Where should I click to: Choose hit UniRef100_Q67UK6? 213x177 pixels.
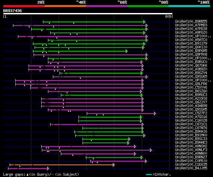191,66
